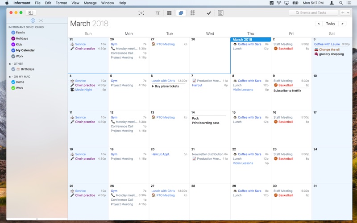
Task: Uncheck the Family calendar
Action: coord(13,33)
